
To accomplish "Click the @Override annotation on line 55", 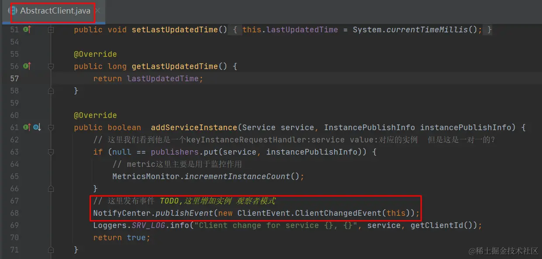I will 95,54.
